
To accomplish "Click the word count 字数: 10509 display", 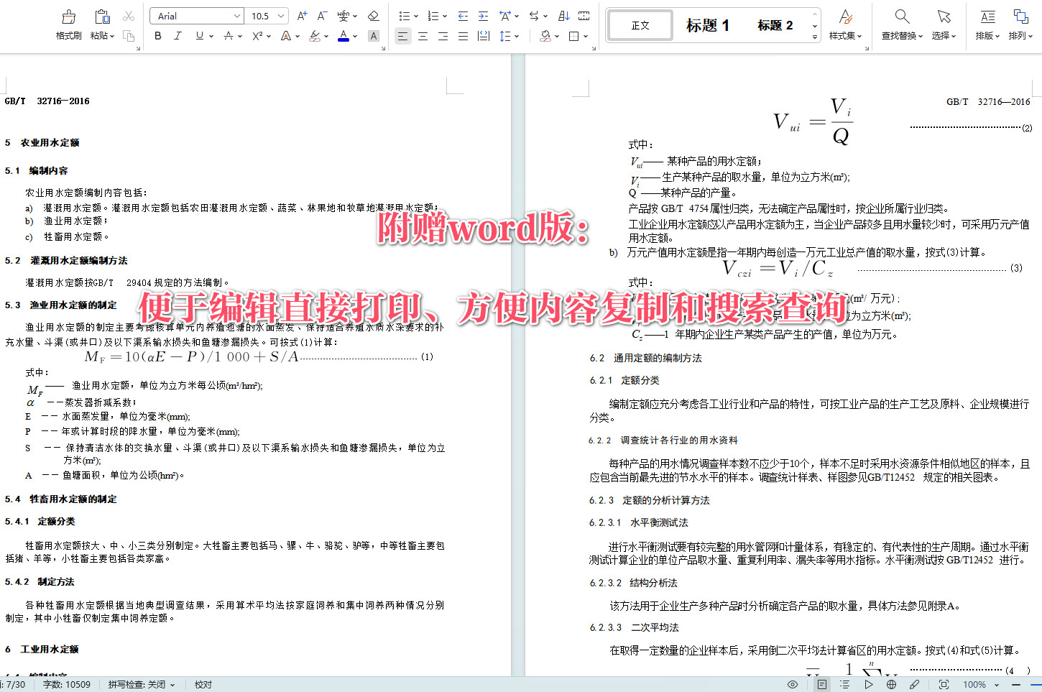I will (66, 684).
